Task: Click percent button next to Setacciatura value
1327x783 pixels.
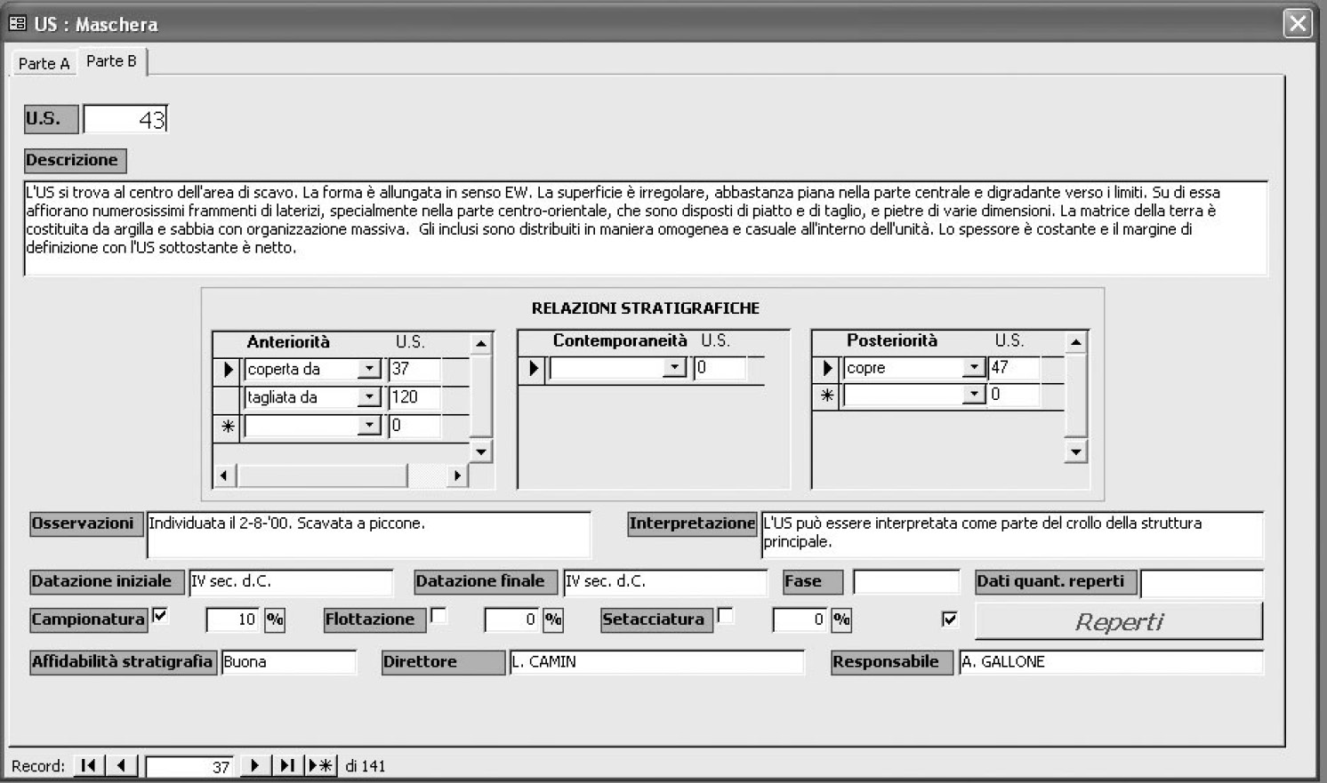Action: pos(841,619)
